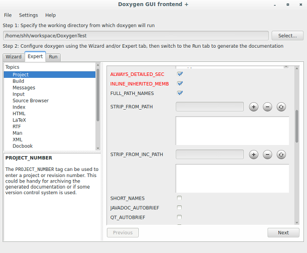Click the settings panel scrollbar thumb
The height and width of the screenshot is (253, 307).
click(297, 126)
